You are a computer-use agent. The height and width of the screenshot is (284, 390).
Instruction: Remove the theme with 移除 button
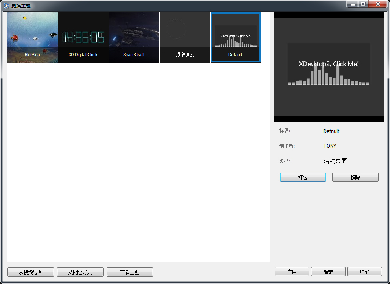pos(355,177)
